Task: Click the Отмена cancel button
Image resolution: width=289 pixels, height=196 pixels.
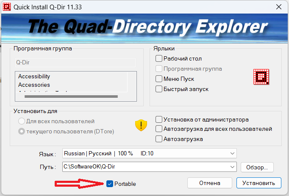Action: tap(210, 183)
